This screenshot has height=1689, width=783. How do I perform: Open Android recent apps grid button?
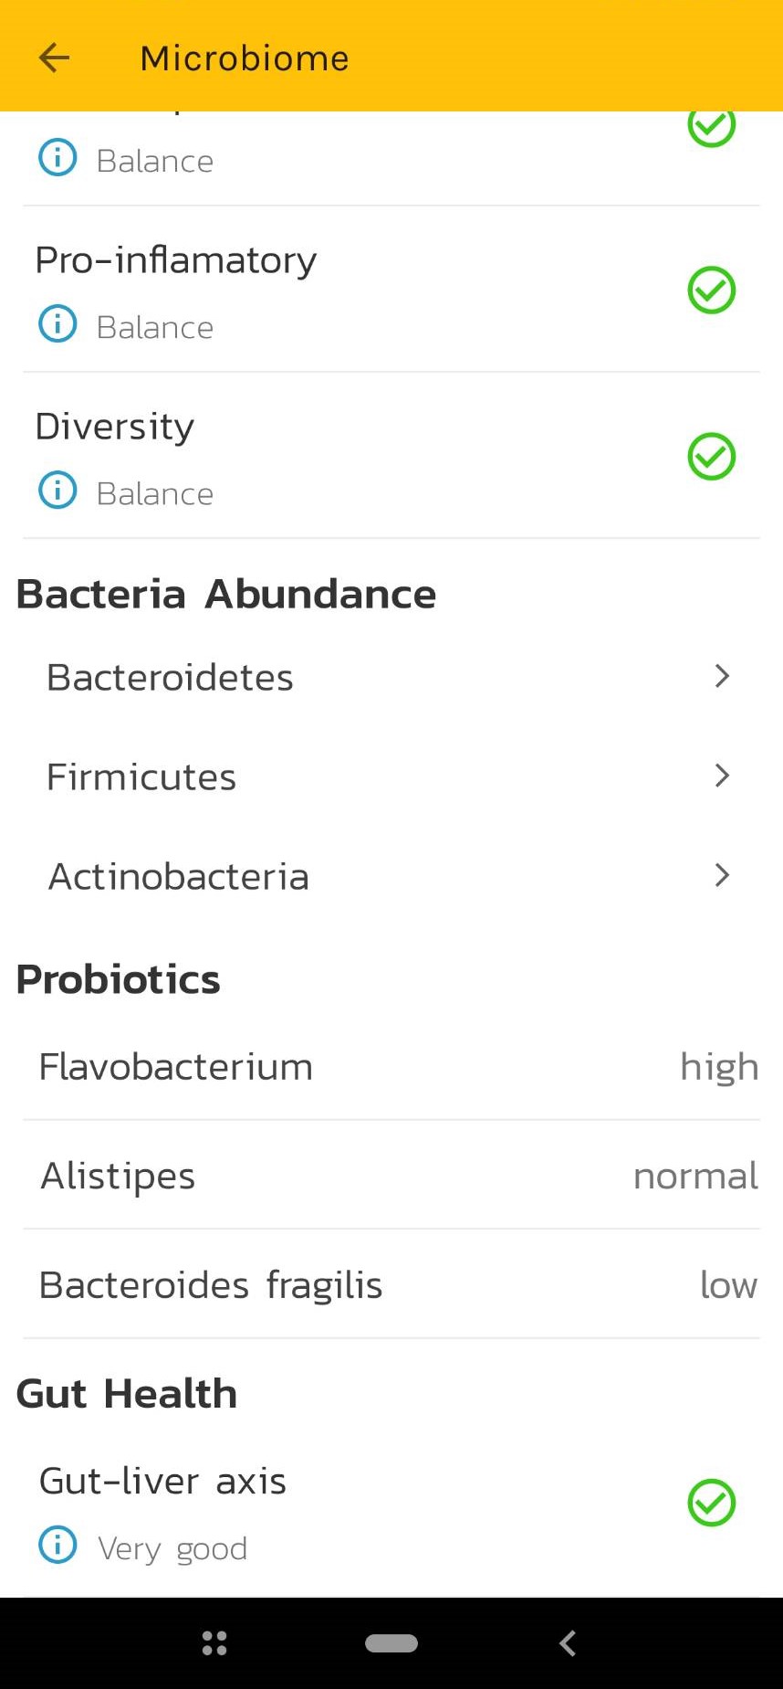pyautogui.click(x=214, y=1643)
